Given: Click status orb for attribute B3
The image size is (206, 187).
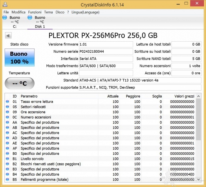Looking at the screenshot, I should tap(7, 169).
